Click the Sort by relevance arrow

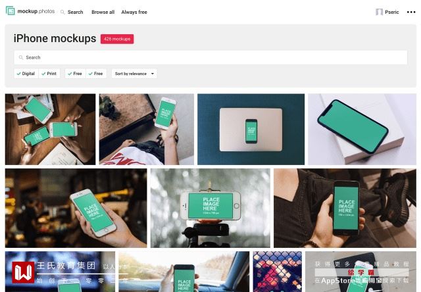[153, 74]
